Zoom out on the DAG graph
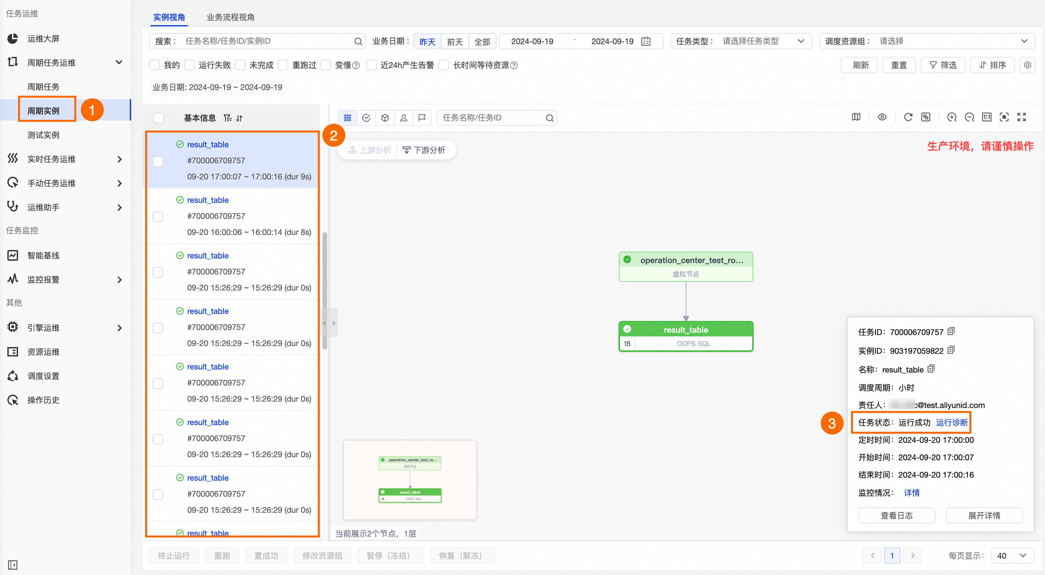This screenshot has height=575, width=1045. point(969,117)
